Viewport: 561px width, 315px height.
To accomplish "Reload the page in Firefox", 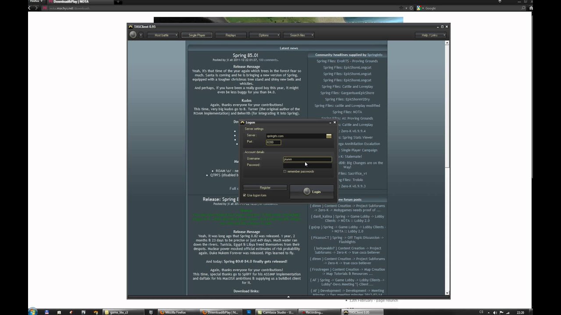I will 412,8.
